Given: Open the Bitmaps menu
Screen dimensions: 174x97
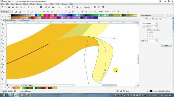Looking at the screenshot, I should (x=39, y=4).
